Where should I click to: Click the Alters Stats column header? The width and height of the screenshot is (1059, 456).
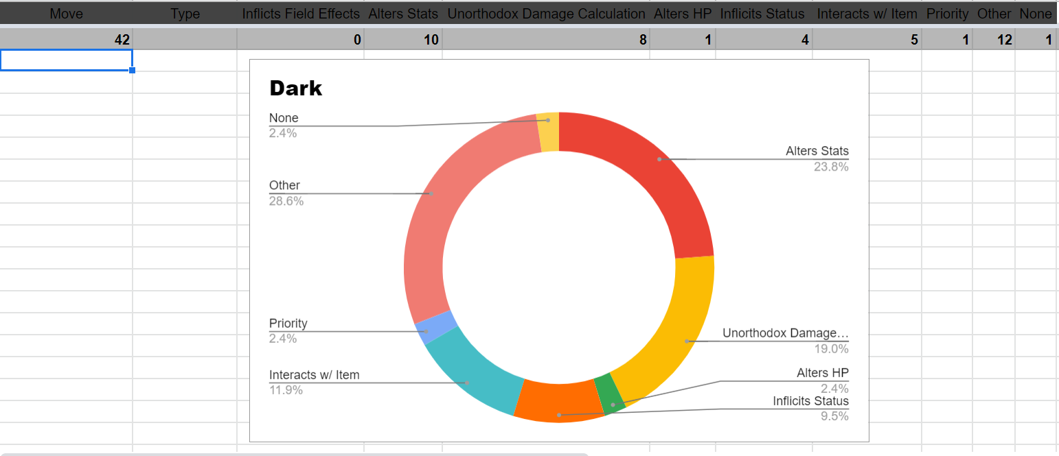pyautogui.click(x=403, y=14)
